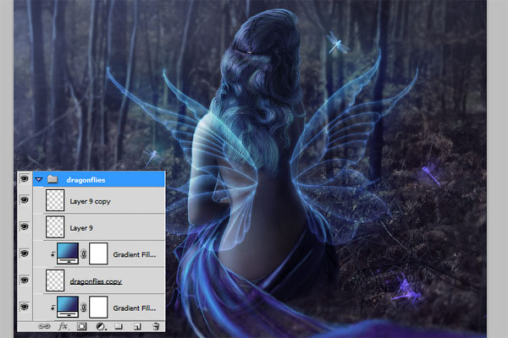The height and width of the screenshot is (338, 508).
Task: Toggle eye of Gradient Fill under dragonflies copy
Action: pos(25,307)
